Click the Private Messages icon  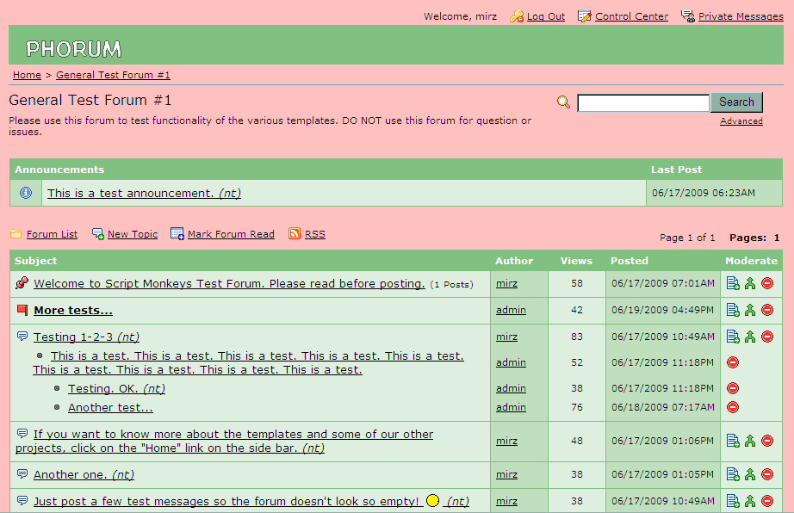688,16
